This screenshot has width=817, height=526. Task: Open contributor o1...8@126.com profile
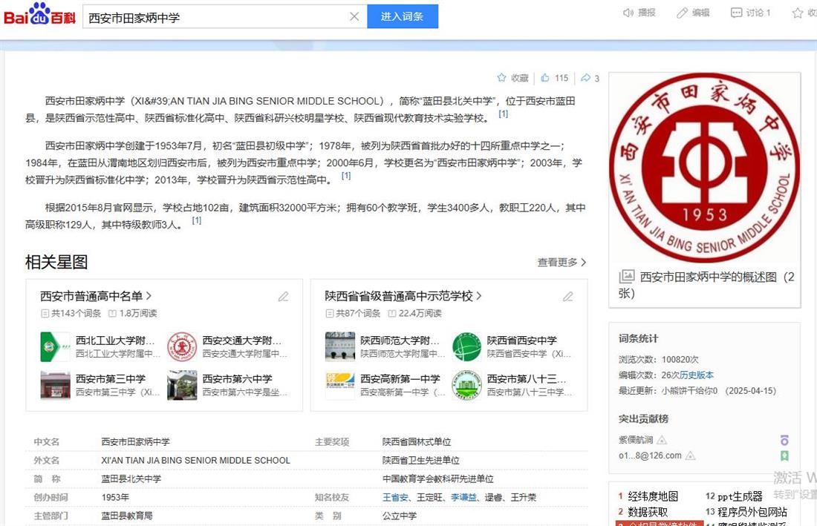(x=650, y=456)
